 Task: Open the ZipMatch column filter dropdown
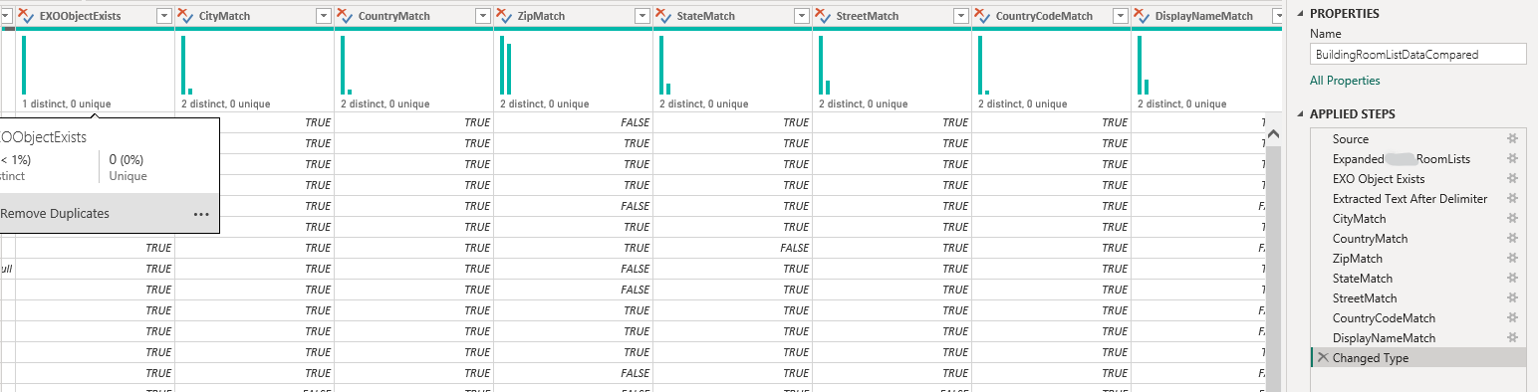pyautogui.click(x=641, y=16)
